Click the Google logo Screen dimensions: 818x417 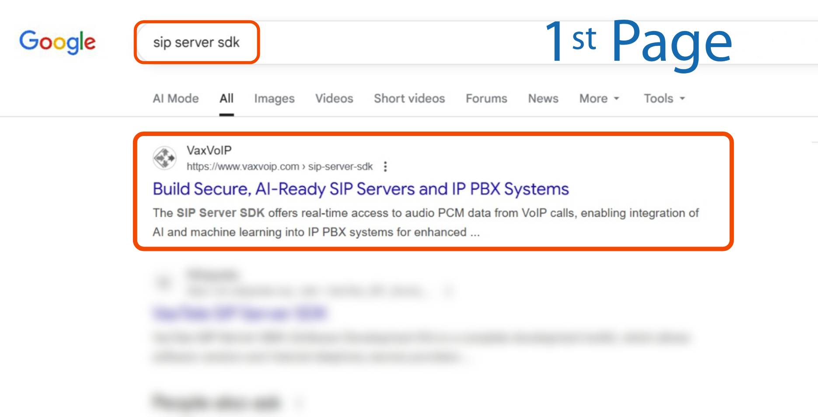pos(57,42)
